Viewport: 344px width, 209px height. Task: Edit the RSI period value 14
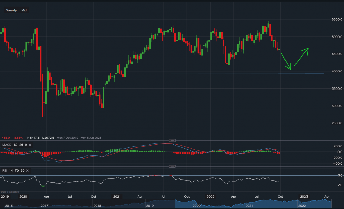pos(11,171)
